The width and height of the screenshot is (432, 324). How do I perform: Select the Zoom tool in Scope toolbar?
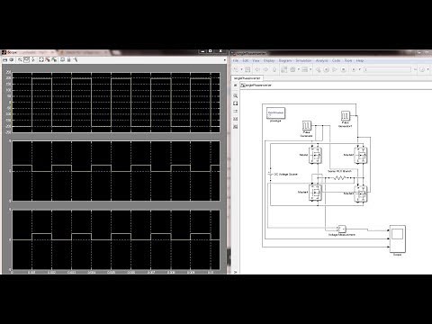[20, 60]
